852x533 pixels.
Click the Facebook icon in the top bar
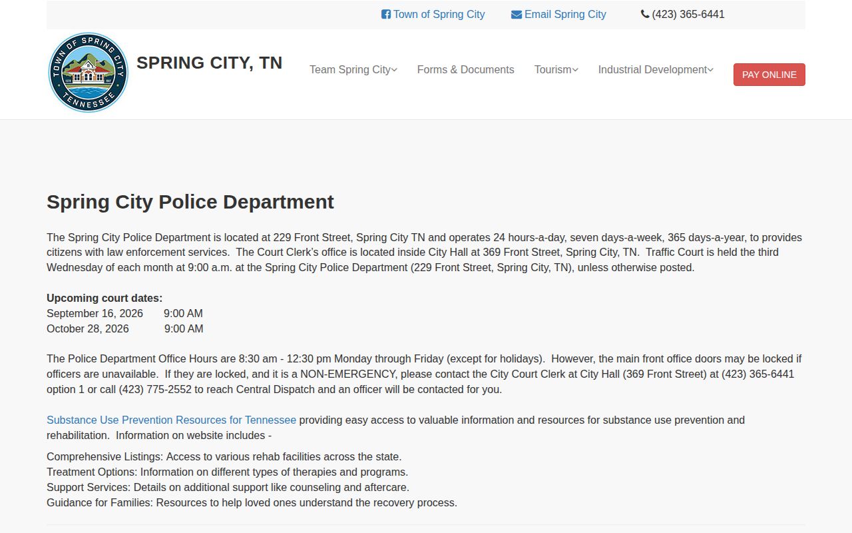tap(386, 15)
